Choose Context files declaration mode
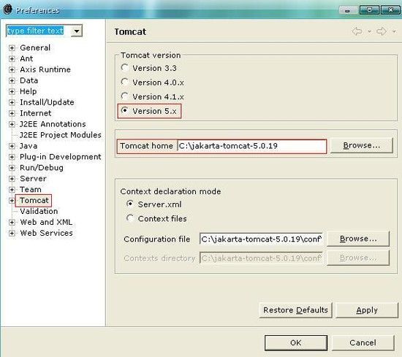The width and height of the screenshot is (402, 357). [130, 218]
